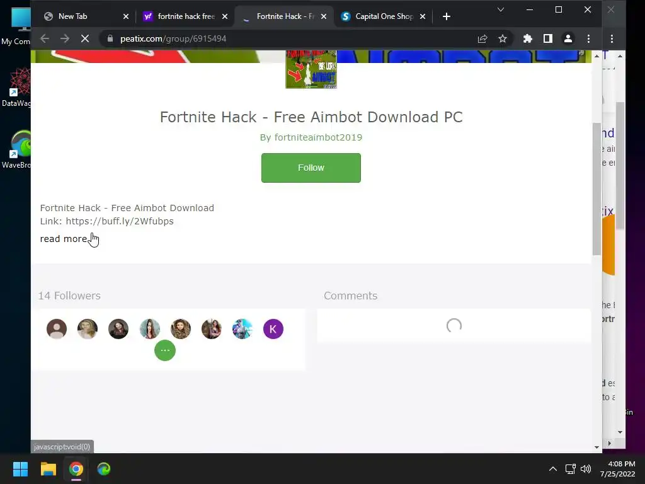Show more followers with green ellipsis
This screenshot has height=484, width=645.
[x=165, y=350]
